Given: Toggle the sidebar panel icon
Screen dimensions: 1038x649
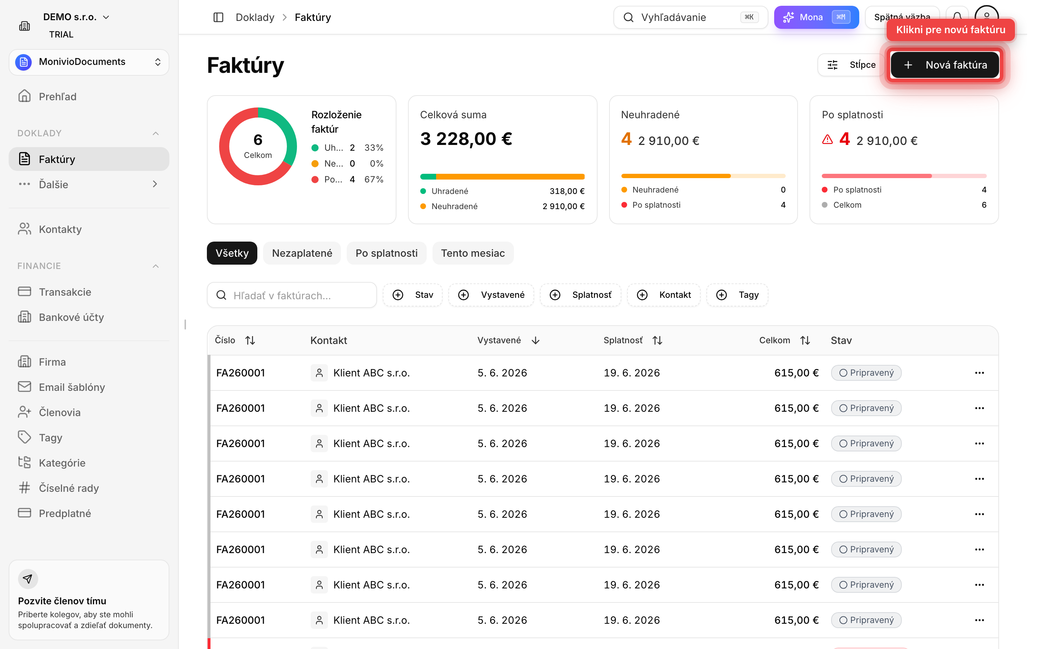Looking at the screenshot, I should point(218,17).
